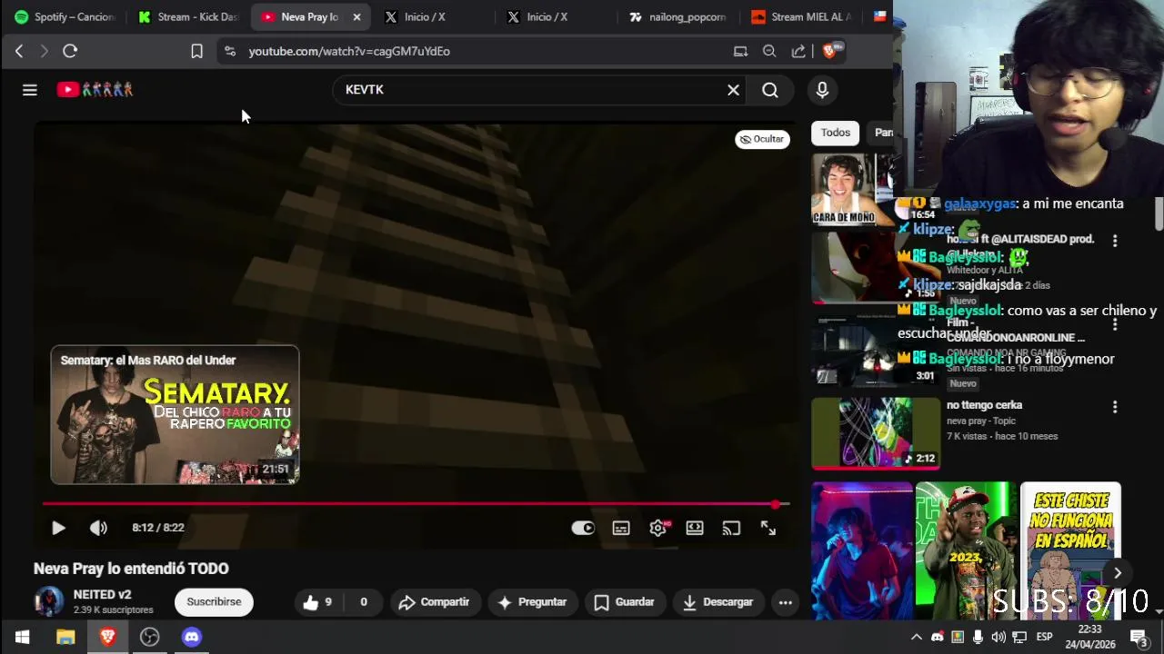The height and width of the screenshot is (654, 1164).
Task: Like the video with thumbs up
Action: click(x=317, y=602)
